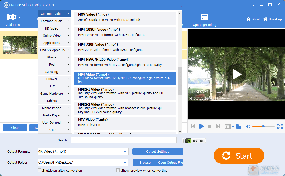Image resolution: width=285 pixels, height=176 pixels.
Task: Click the Clear button
Action: click(x=15, y=128)
